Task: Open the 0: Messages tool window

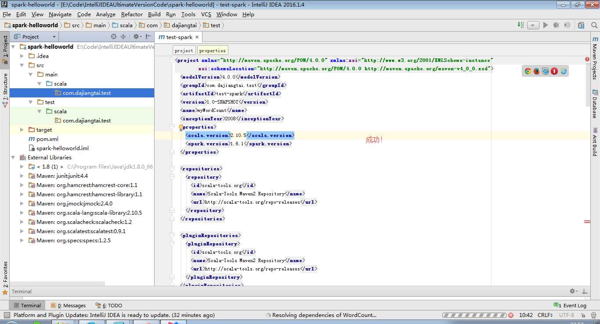Action: coord(68,305)
